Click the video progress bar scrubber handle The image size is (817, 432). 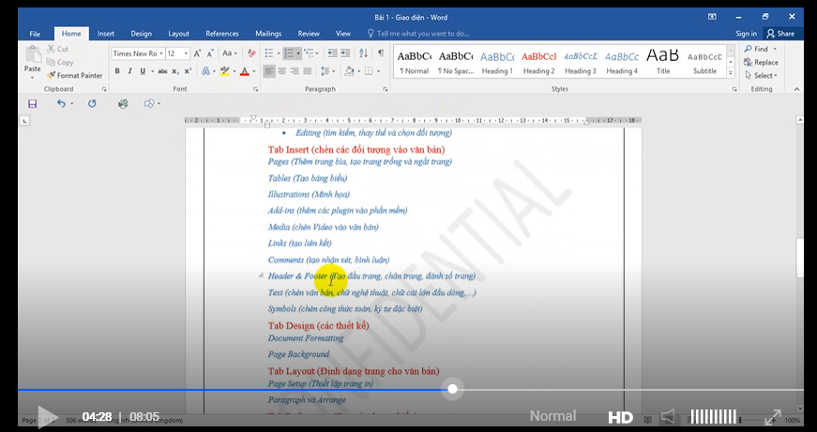pos(452,389)
